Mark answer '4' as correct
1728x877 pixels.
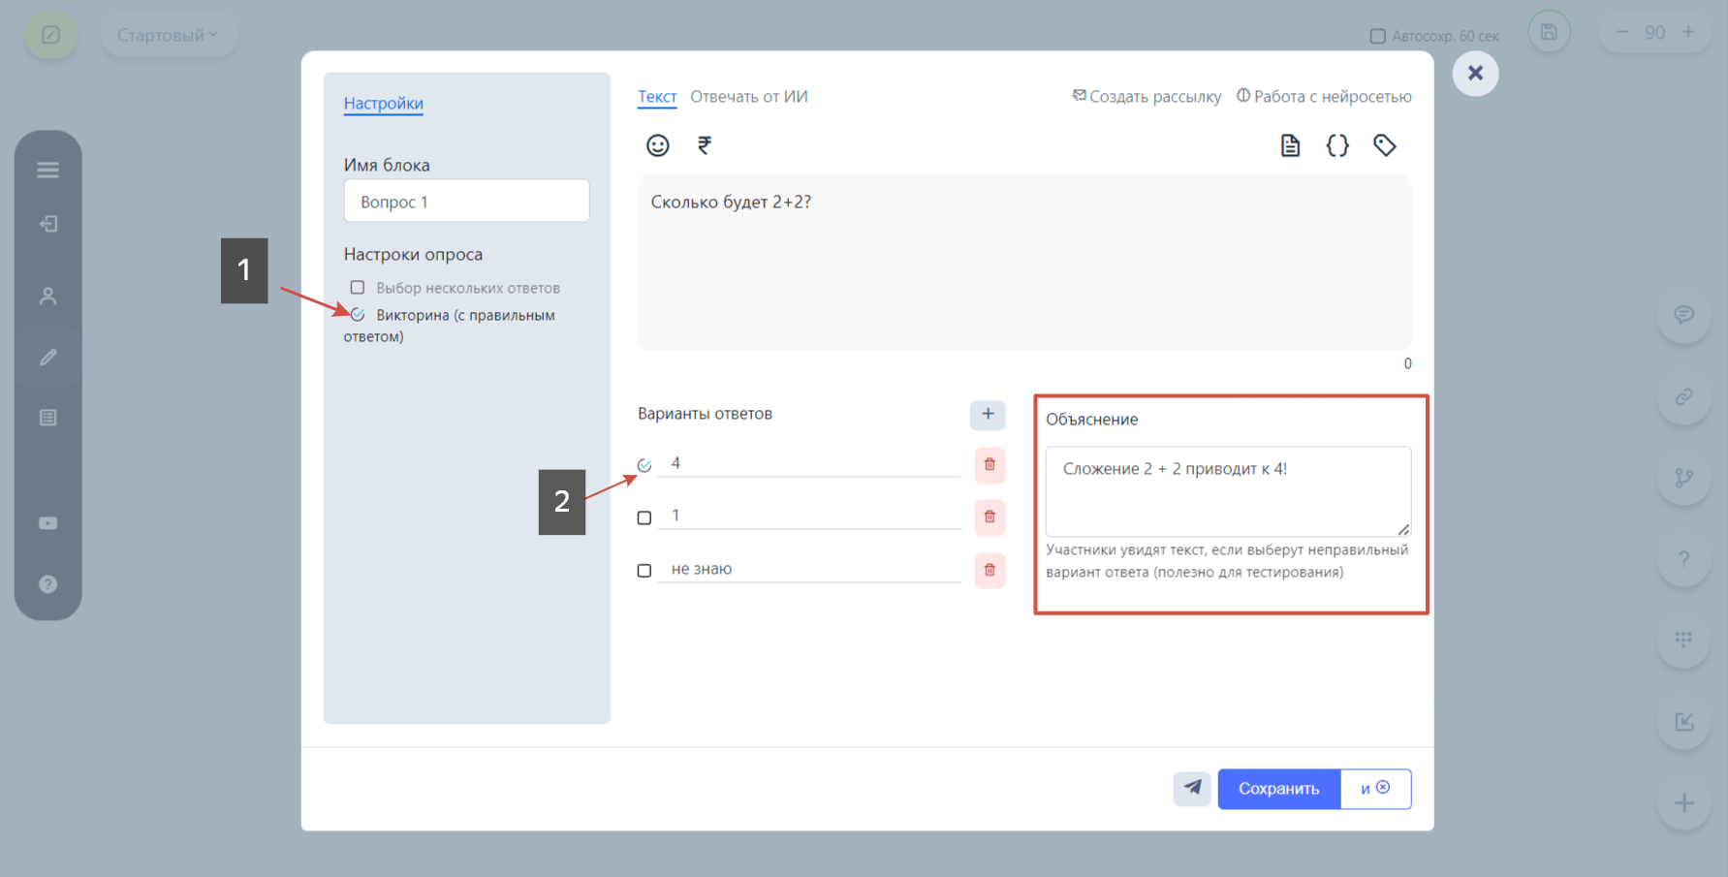pos(644,465)
